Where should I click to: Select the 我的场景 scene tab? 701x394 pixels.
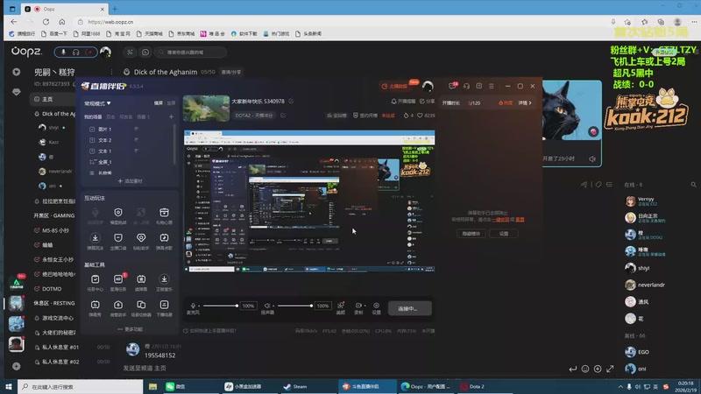(93, 117)
